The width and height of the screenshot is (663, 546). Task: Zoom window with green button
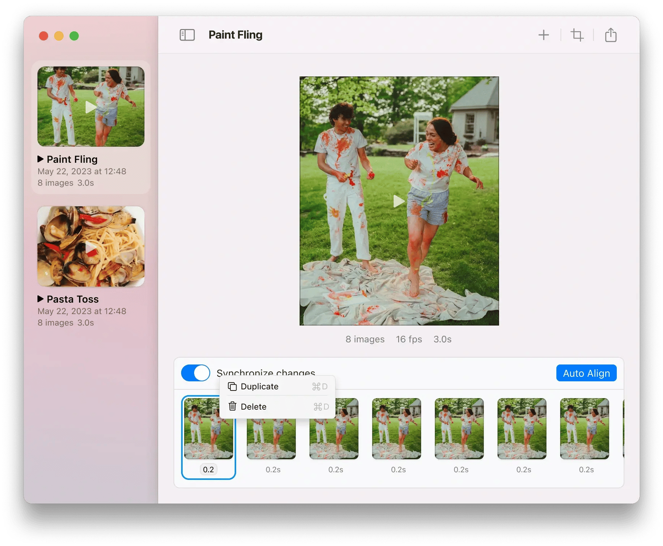point(74,36)
